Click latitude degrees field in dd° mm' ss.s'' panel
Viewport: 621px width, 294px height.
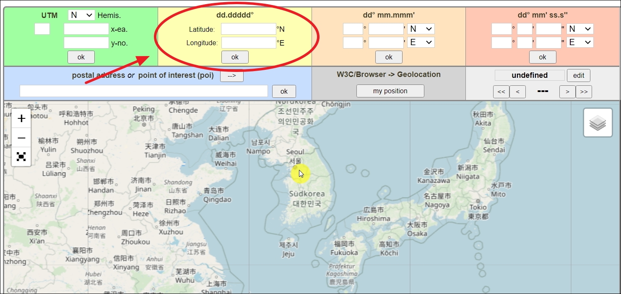tap(501, 29)
